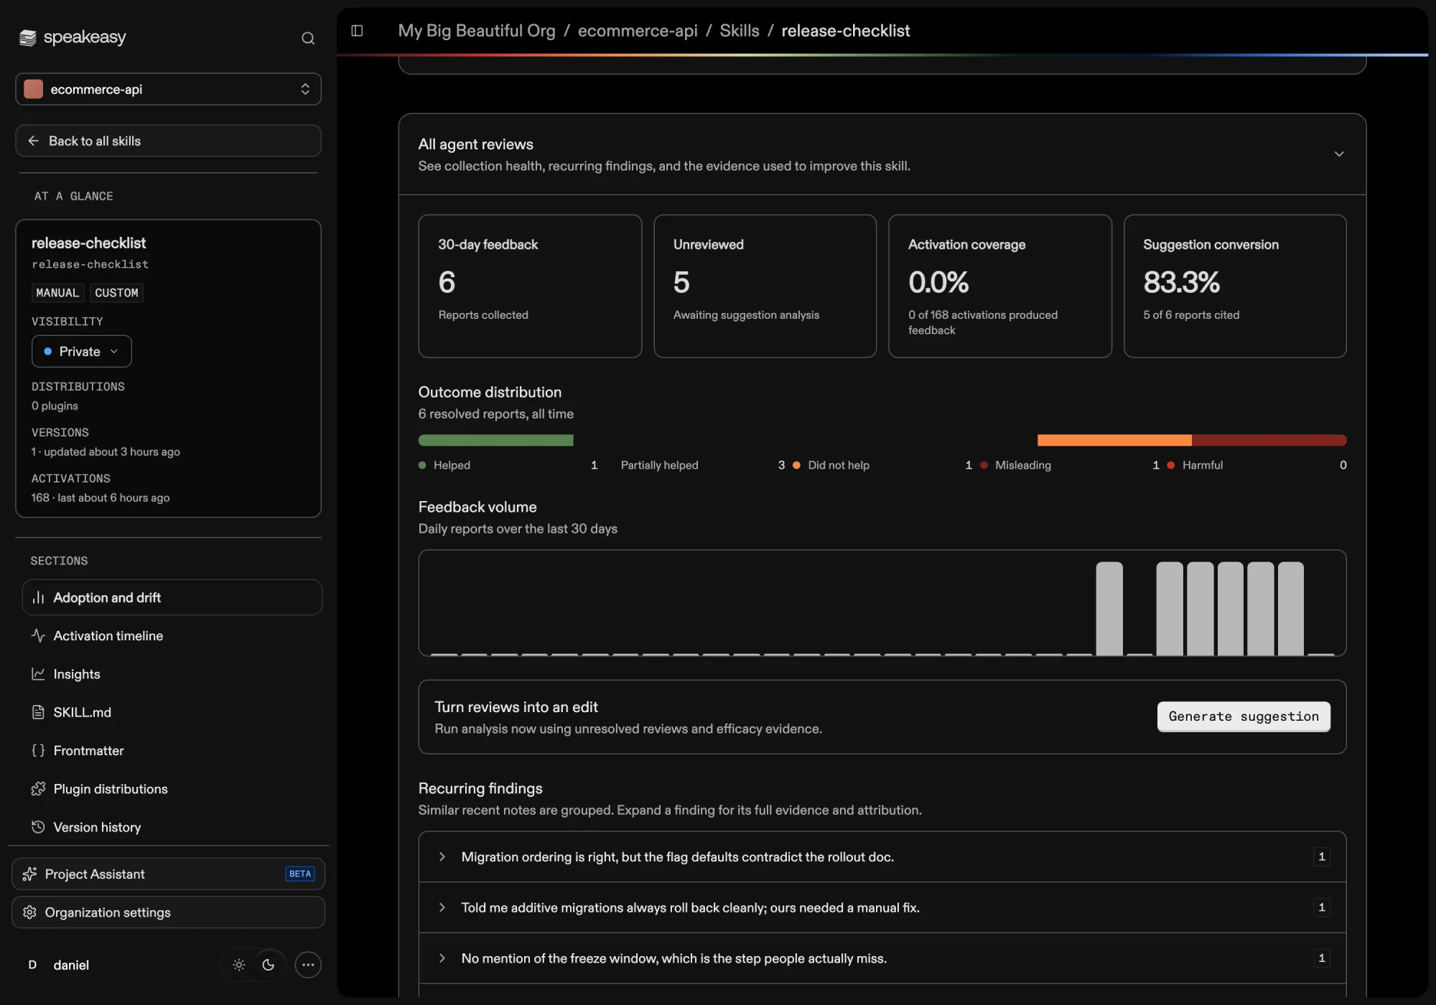1436x1005 pixels.
Task: Click the Adoption and drift bar-chart icon
Action: tap(38, 597)
